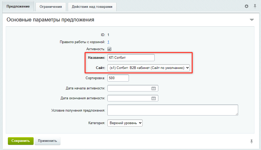This screenshot has width=261, height=150.
Task: Collapse the Основные параметры предложения section
Action: pos(252,20)
